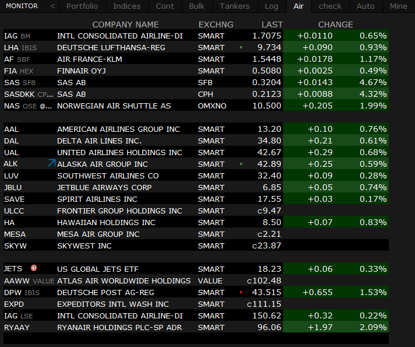Viewport: 415px width, 347px height.
Task: Click the red NT badge next to JETS
Action: click(x=34, y=268)
